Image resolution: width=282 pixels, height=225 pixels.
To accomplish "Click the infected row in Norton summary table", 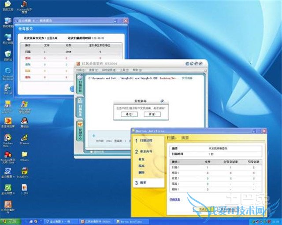I will [216, 173].
